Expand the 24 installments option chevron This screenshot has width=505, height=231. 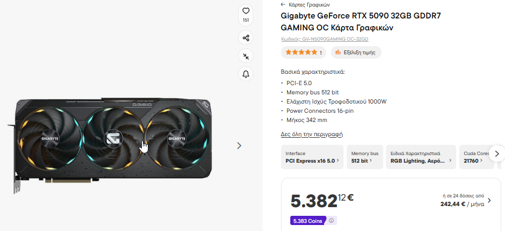click(489, 201)
